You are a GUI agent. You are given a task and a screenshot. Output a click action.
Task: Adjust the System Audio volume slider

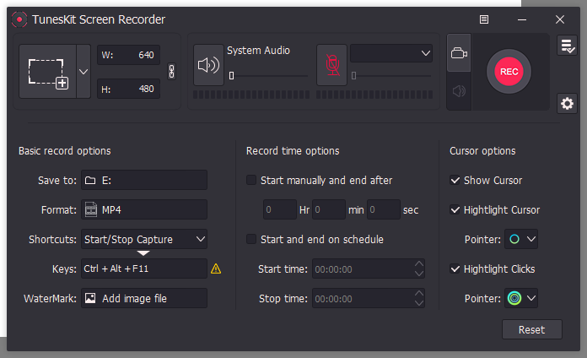pyautogui.click(x=231, y=76)
